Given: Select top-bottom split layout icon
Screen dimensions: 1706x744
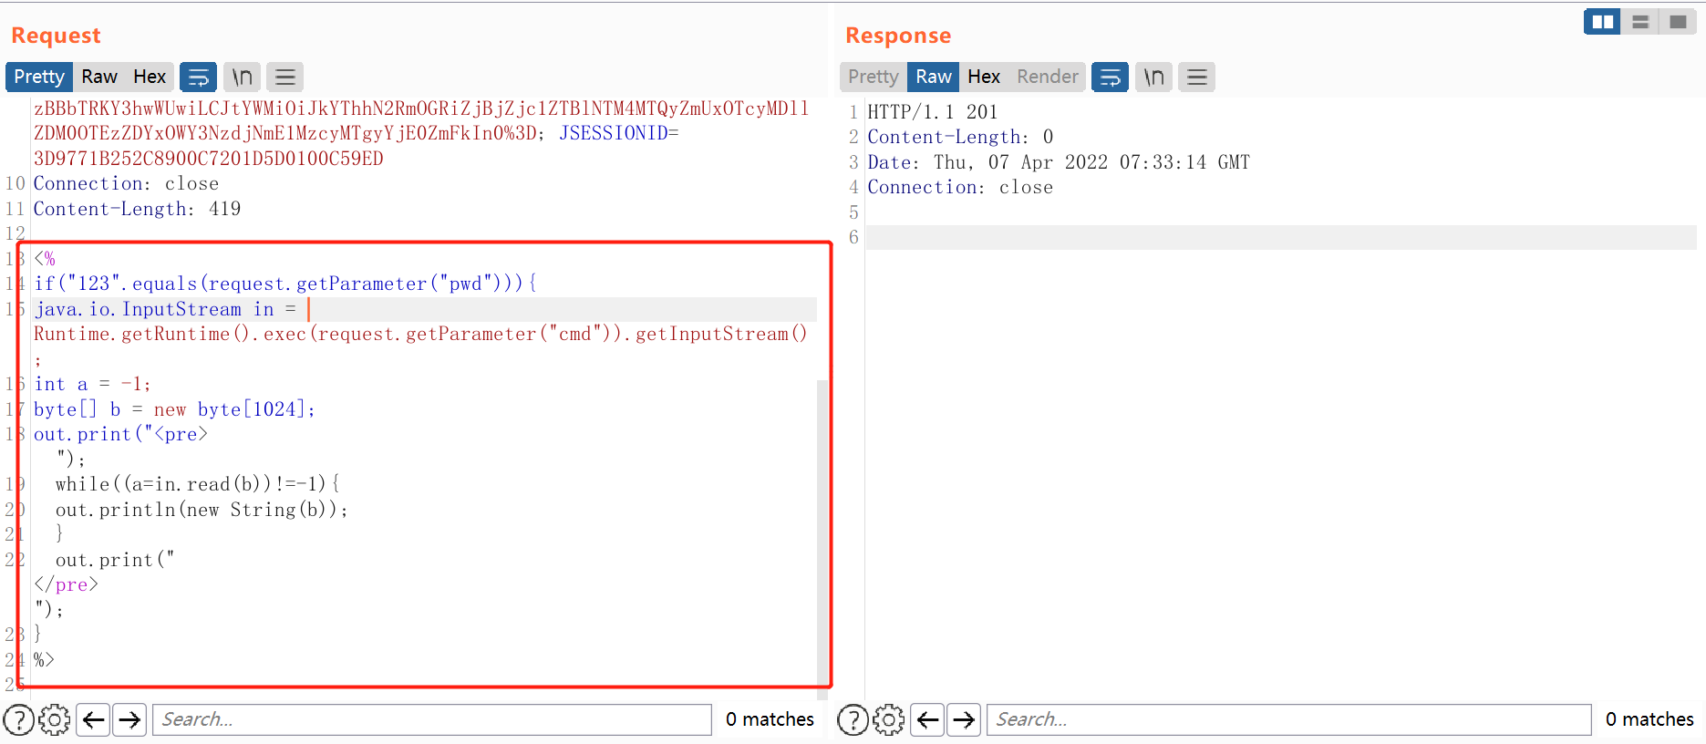Looking at the screenshot, I should click(x=1640, y=22).
